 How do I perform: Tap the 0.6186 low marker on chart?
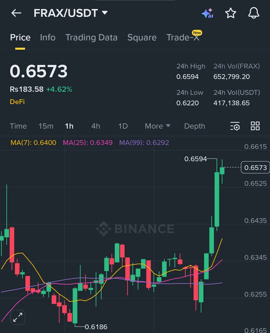(x=96, y=327)
